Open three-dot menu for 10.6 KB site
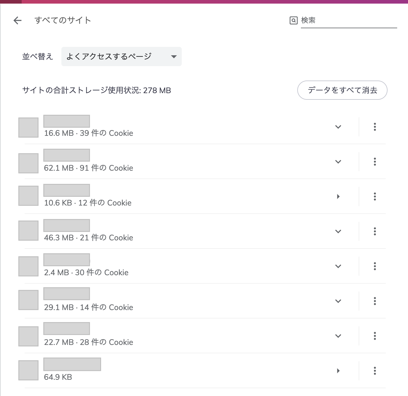The image size is (408, 396). point(375,196)
